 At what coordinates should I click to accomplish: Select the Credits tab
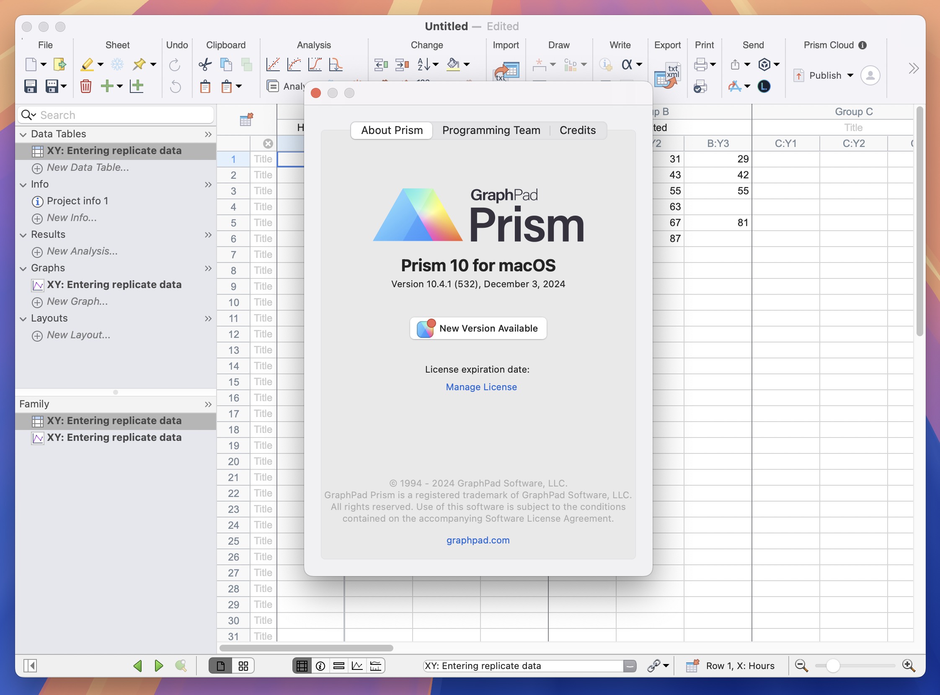[578, 129]
